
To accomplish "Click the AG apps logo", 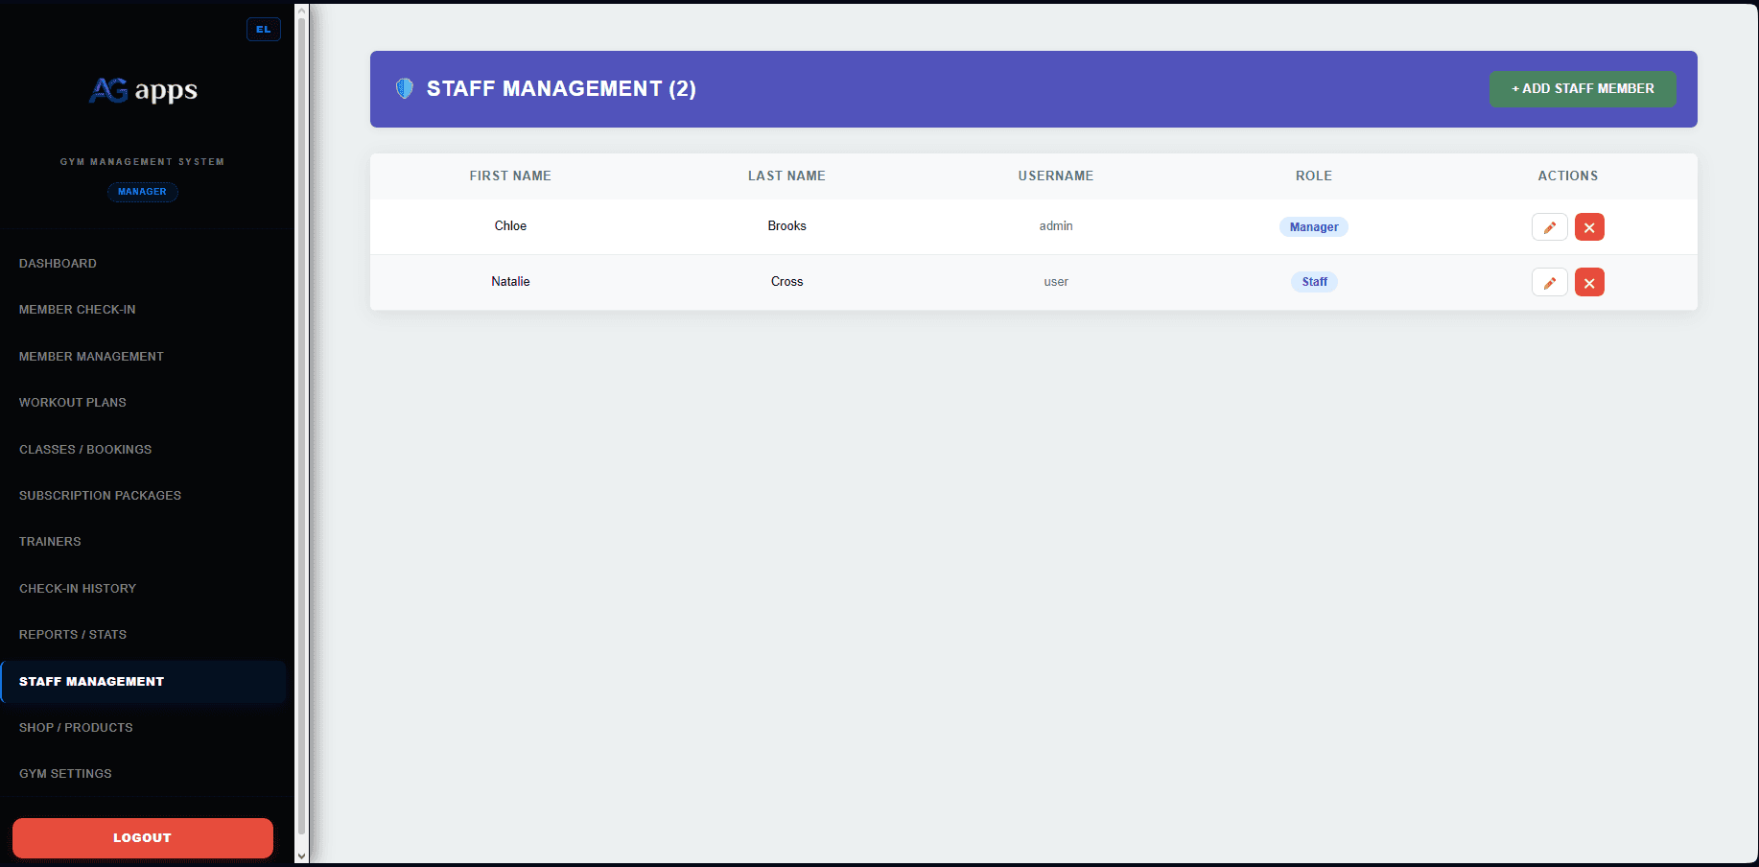I will [143, 90].
